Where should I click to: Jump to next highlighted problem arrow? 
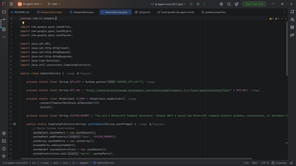(x=286, y=19)
